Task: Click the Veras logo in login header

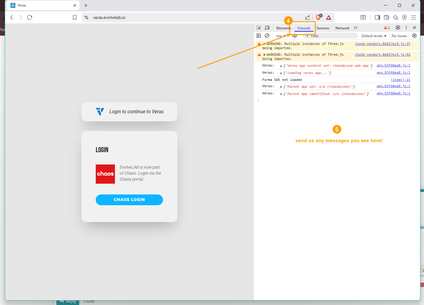Action: tap(100, 111)
